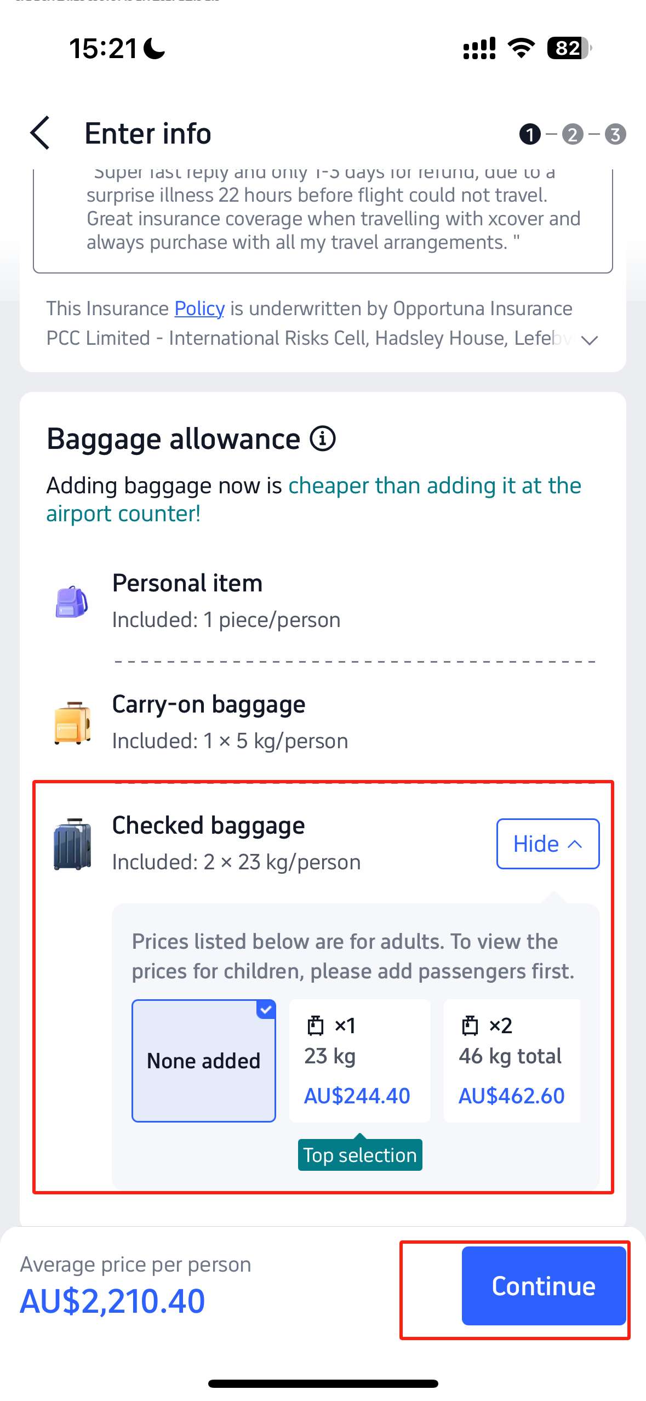
Task: Open the insurance Policy link
Action: click(198, 309)
